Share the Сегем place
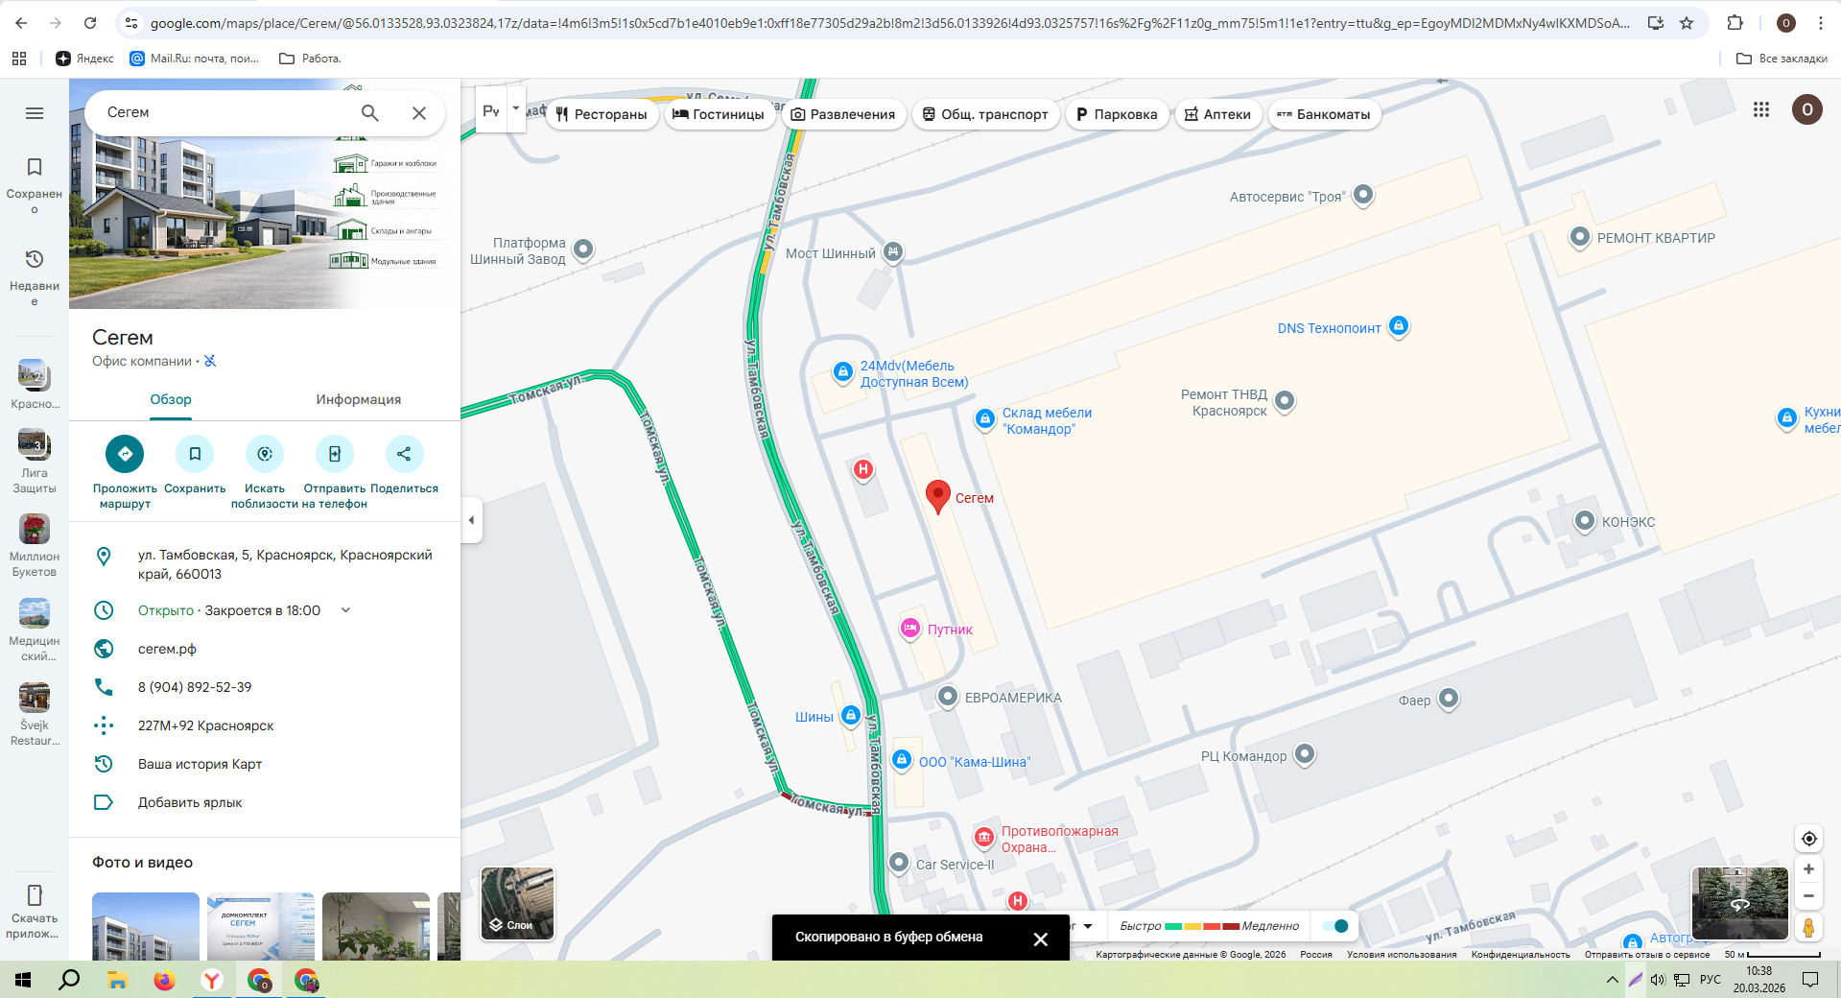This screenshot has height=998, width=1841. click(x=404, y=454)
